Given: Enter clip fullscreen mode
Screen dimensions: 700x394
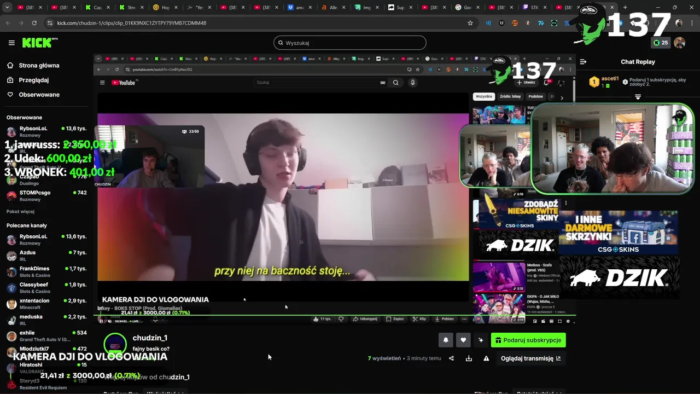Looking at the screenshot, I should (559, 321).
